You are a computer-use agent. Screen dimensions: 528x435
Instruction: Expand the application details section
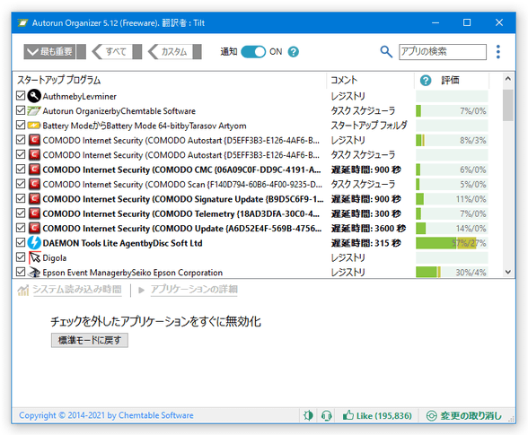click(194, 290)
